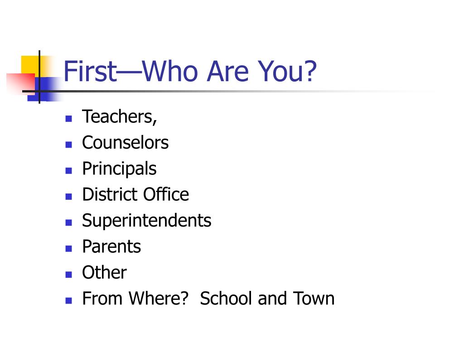Click the 'School and Town' text

267,298
